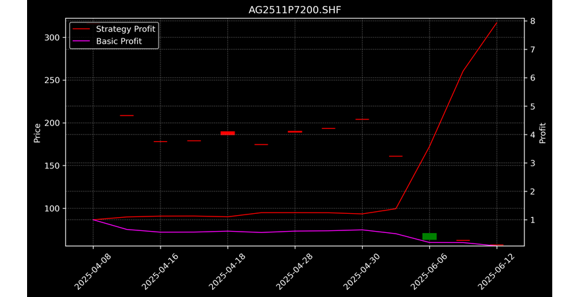The image size is (580, 297).
Task: Click the Price axis label
Action: pos(37,133)
